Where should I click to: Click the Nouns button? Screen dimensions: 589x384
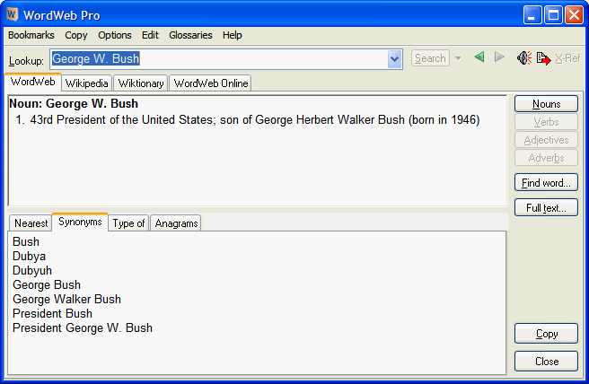coord(546,103)
